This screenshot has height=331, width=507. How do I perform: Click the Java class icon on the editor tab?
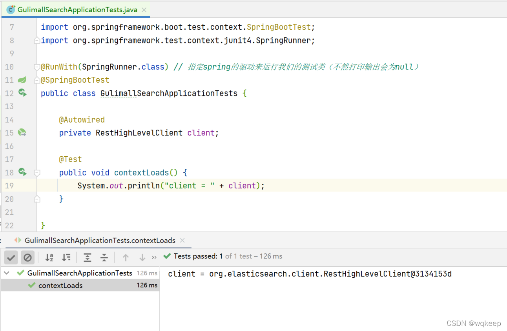(11, 10)
